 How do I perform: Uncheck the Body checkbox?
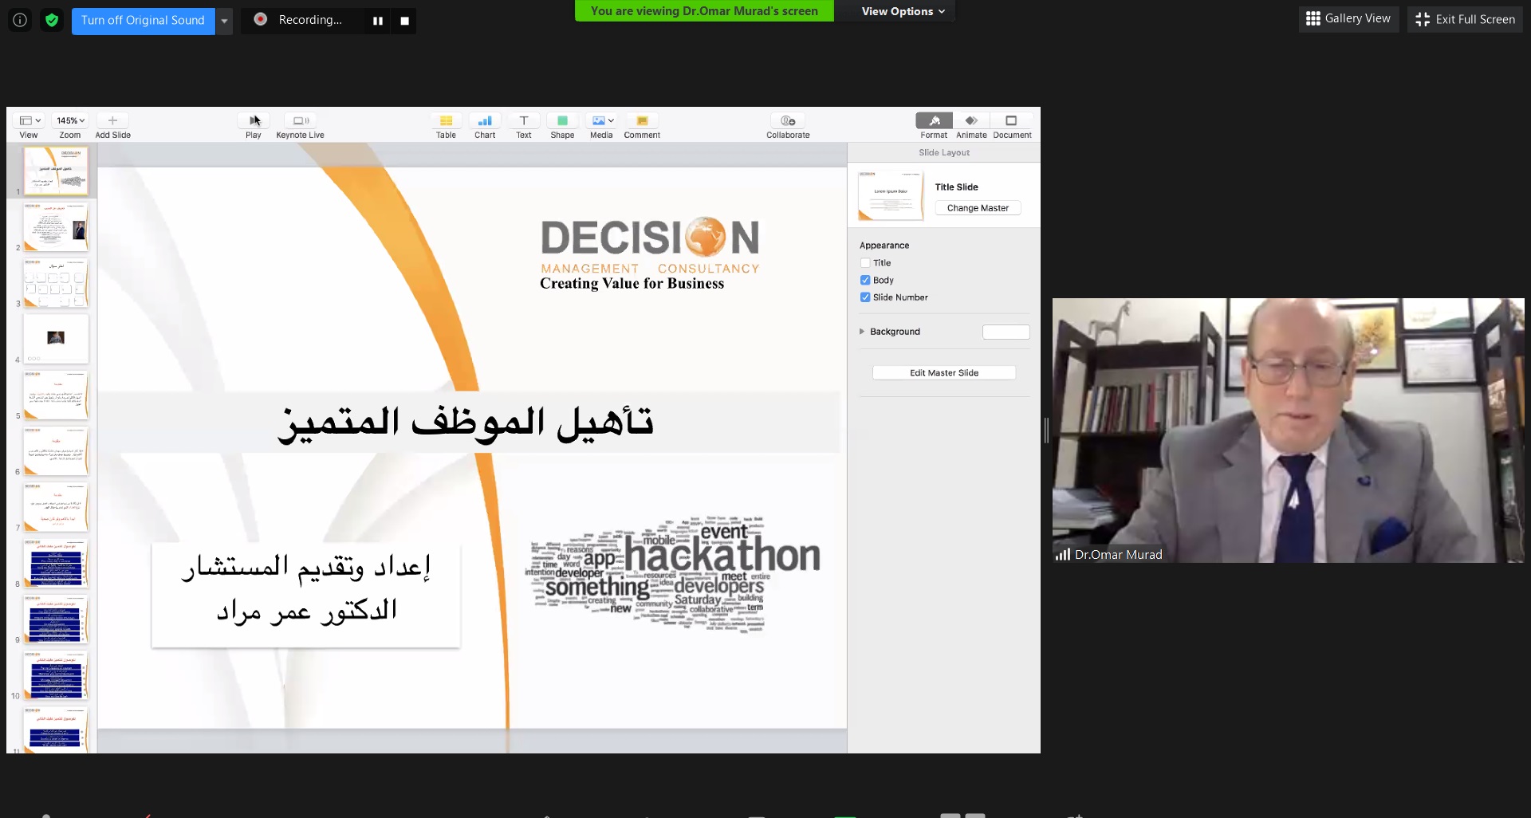click(x=865, y=281)
